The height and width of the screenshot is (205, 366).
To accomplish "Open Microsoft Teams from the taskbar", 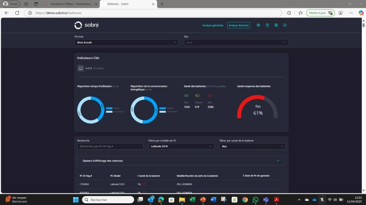I will (x=266, y=200).
